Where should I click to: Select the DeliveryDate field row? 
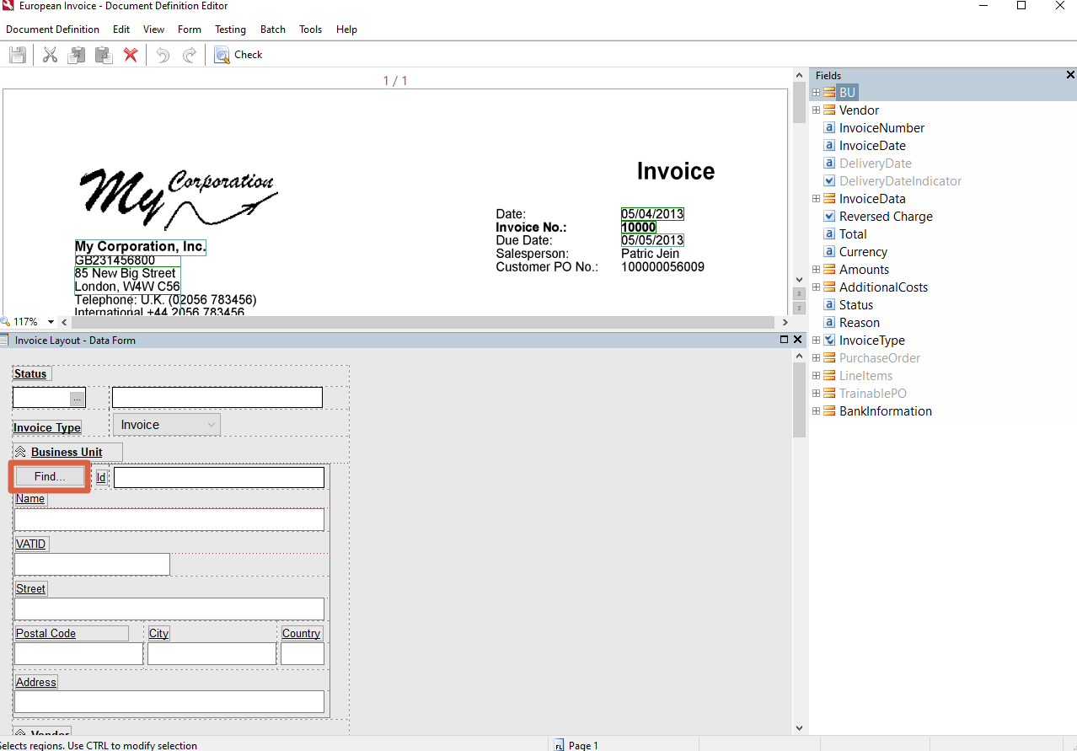pyautogui.click(x=875, y=164)
